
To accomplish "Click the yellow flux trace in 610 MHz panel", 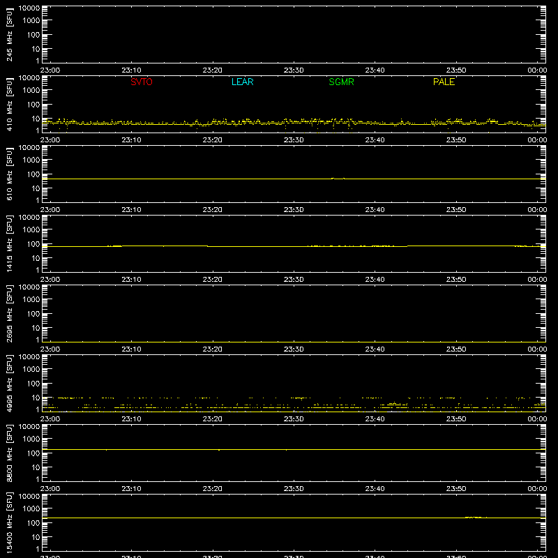I will coord(294,179).
